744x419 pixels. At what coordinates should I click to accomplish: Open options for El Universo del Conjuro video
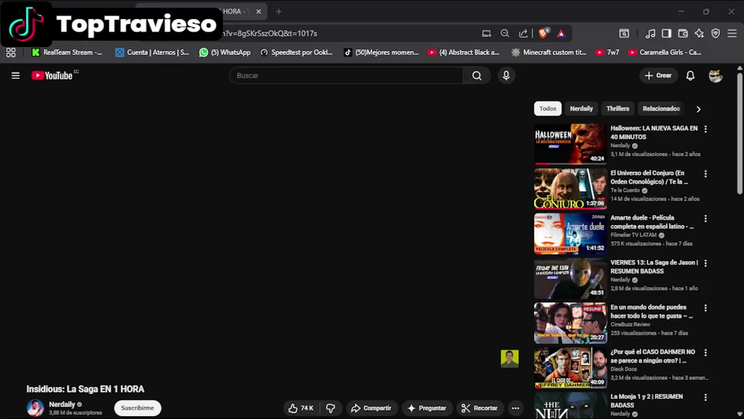click(706, 174)
